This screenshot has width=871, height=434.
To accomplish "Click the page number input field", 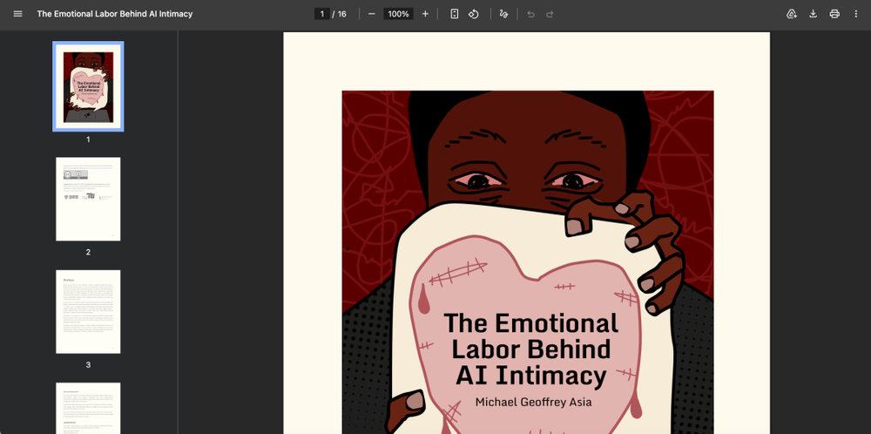I will [x=322, y=14].
